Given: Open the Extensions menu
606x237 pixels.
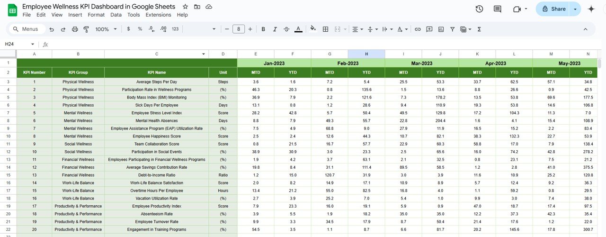Looking at the screenshot, I should tap(158, 15).
